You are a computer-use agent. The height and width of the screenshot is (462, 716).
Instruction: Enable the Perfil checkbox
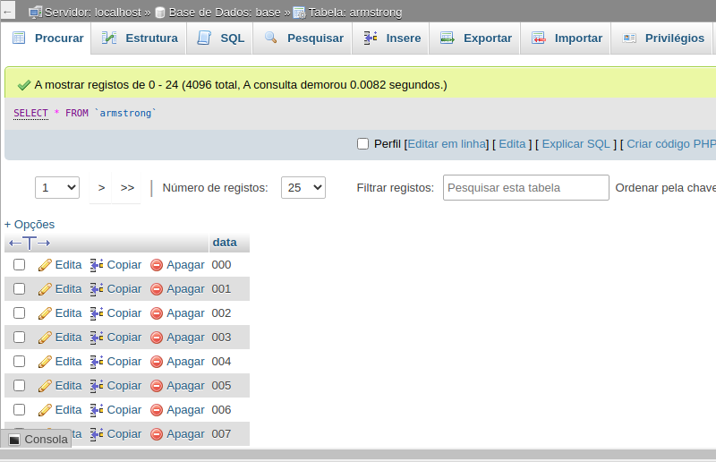(x=362, y=144)
